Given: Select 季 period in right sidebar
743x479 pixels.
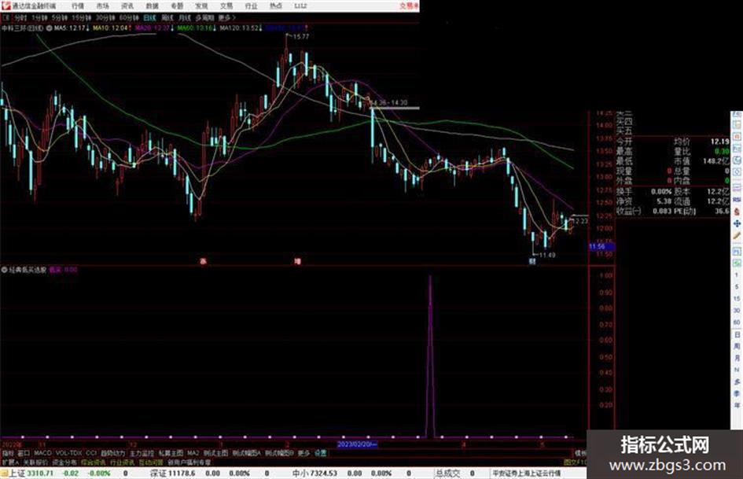Looking at the screenshot, I should (x=737, y=393).
